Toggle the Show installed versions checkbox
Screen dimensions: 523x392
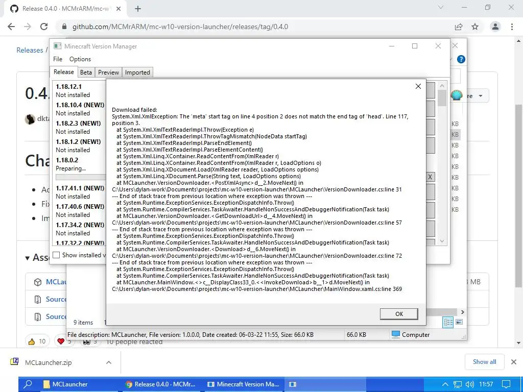click(x=56, y=255)
